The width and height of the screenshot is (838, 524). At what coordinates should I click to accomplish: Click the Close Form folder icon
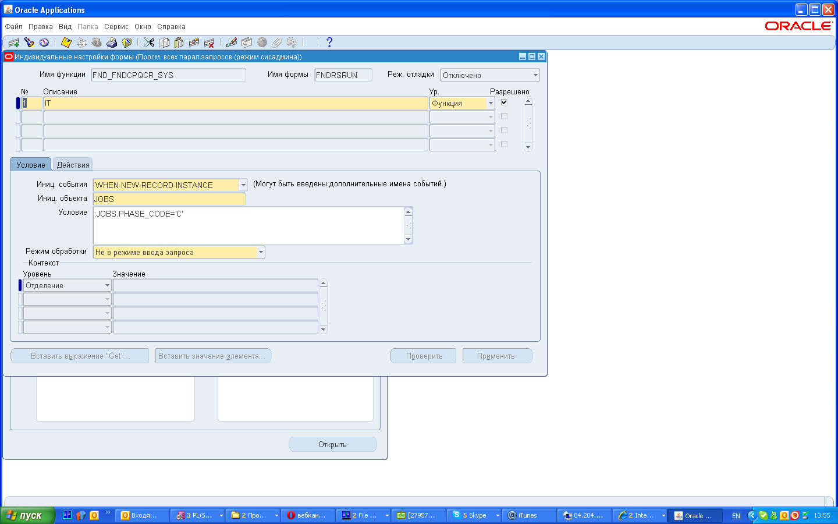click(127, 43)
